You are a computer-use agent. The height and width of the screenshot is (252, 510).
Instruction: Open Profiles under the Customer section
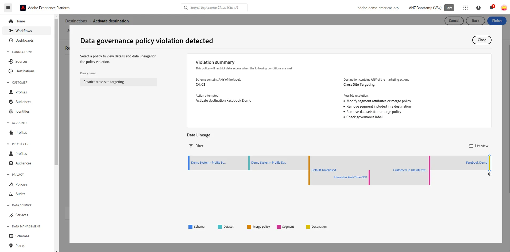[27, 92]
